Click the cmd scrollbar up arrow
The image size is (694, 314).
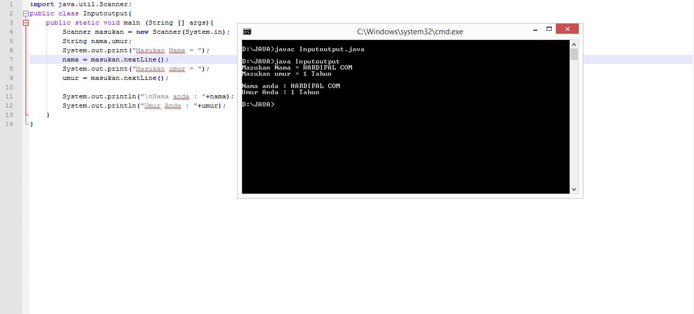(x=574, y=44)
